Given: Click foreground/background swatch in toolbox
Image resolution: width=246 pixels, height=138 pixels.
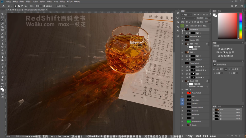Looking at the screenshot, I should pyautogui.click(x=2, y=90).
